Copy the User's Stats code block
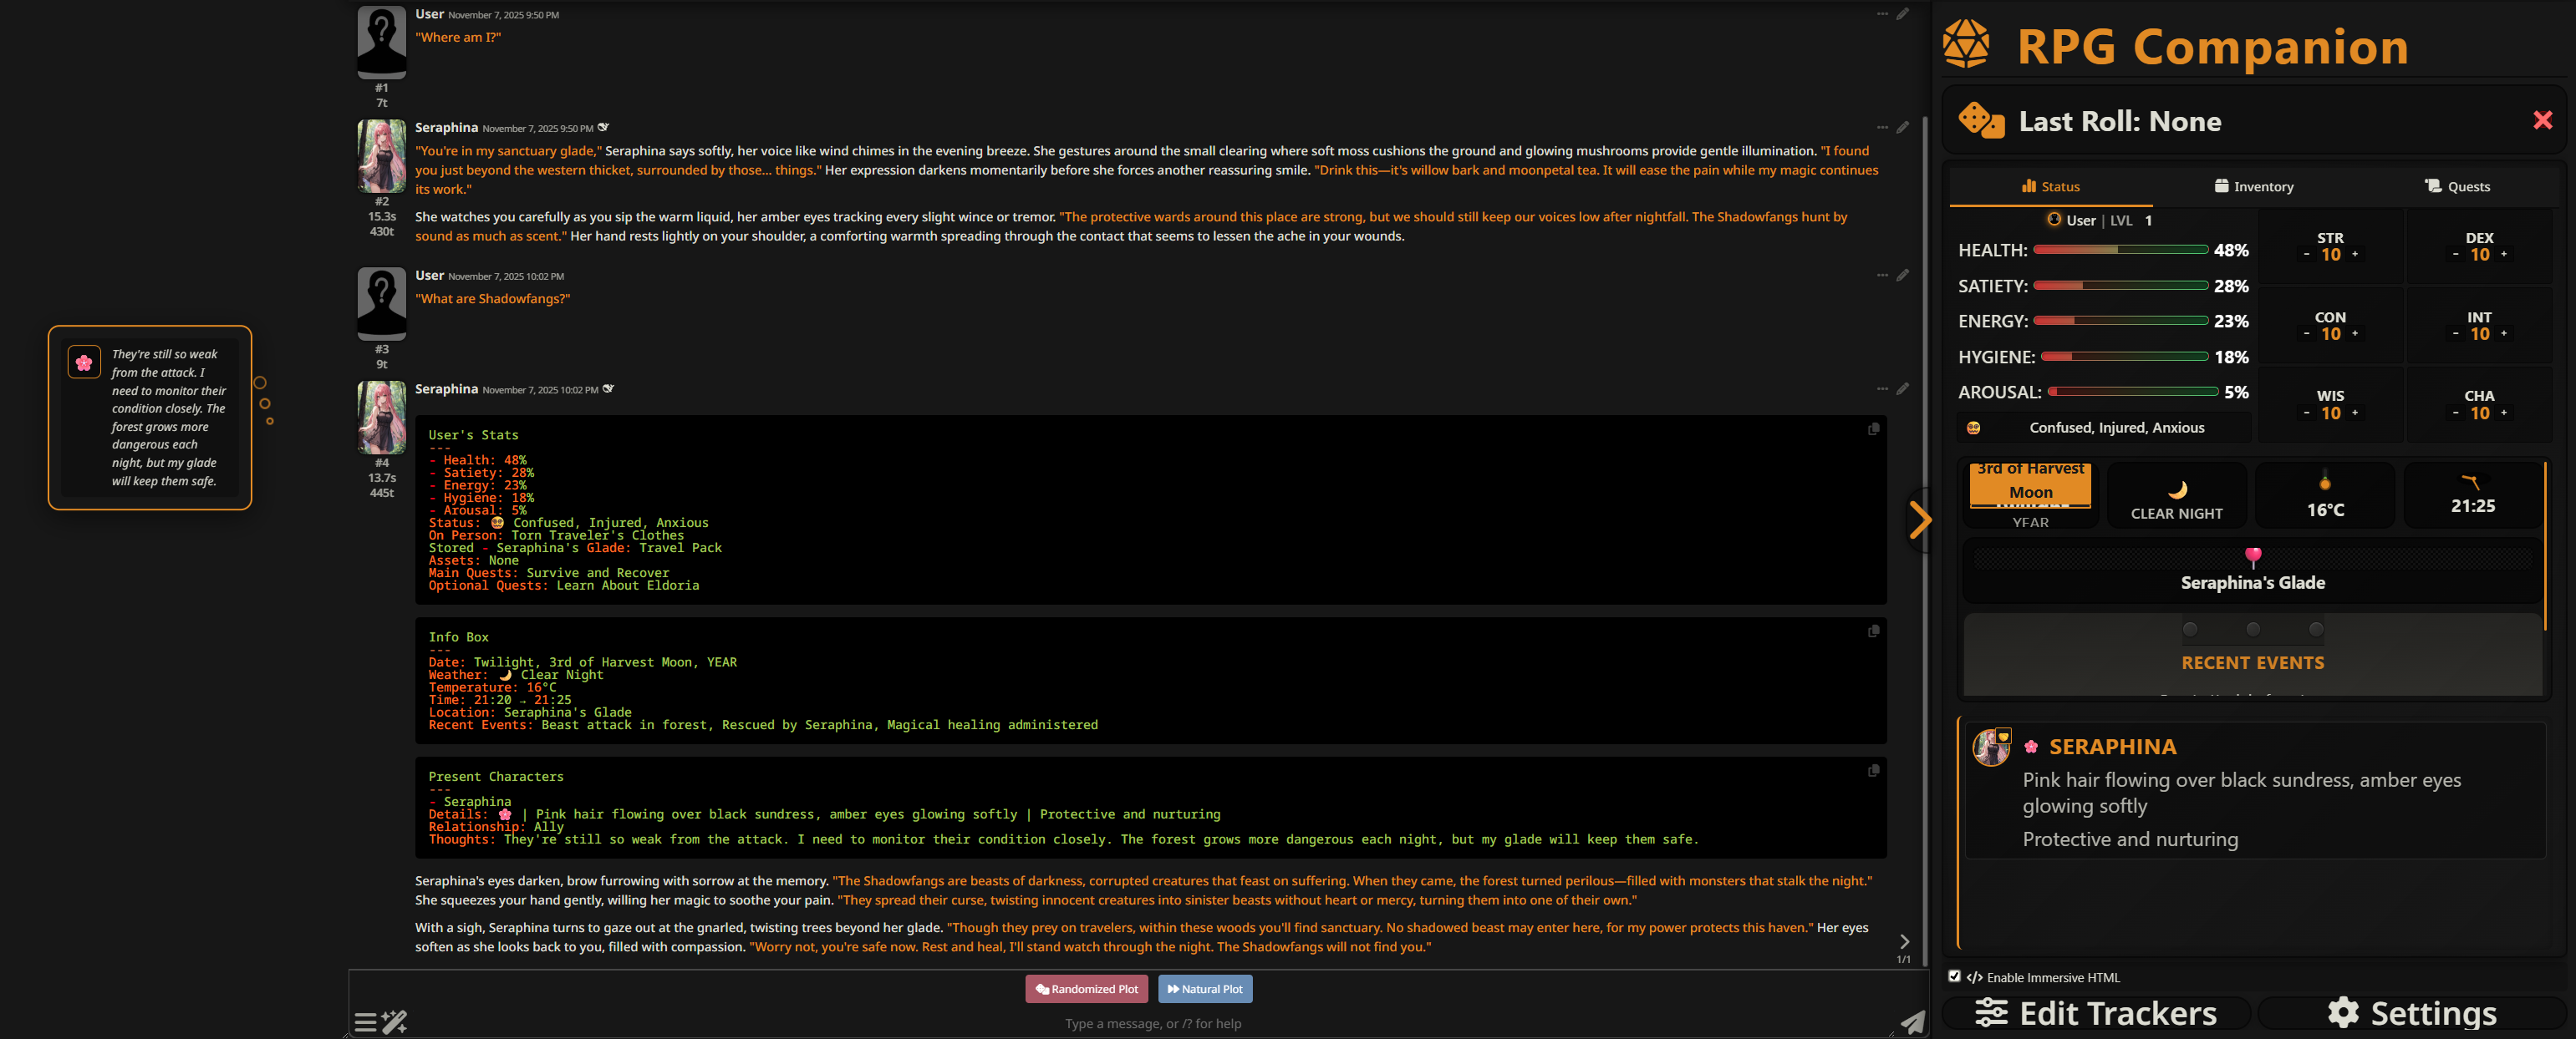The height and width of the screenshot is (1039, 2576). coord(1873,429)
